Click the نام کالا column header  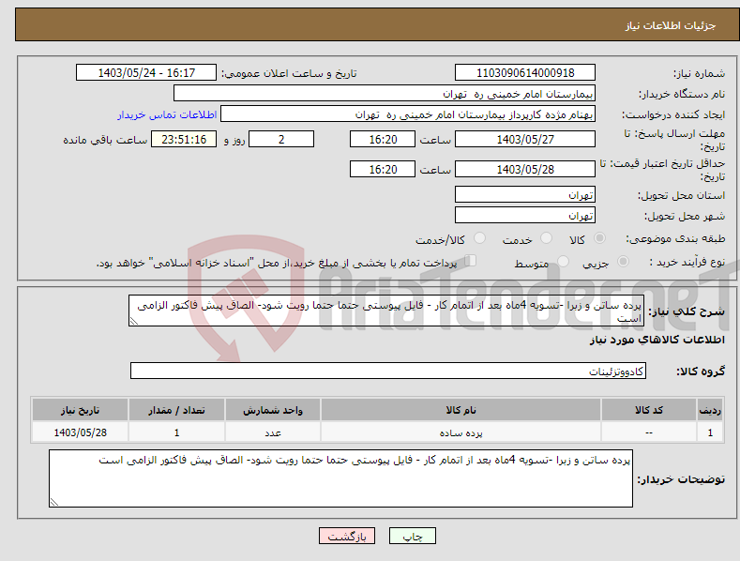tap(461, 410)
